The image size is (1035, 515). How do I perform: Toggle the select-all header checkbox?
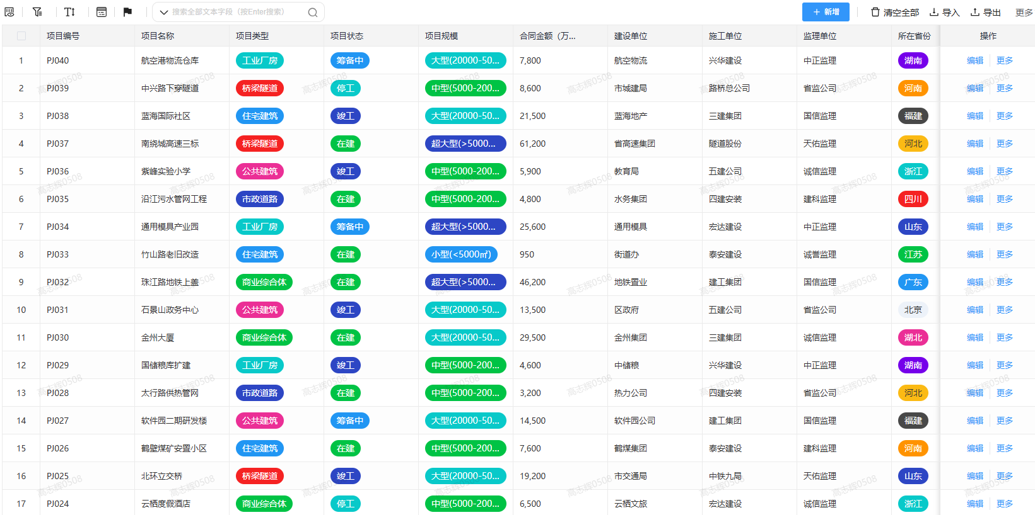21,36
